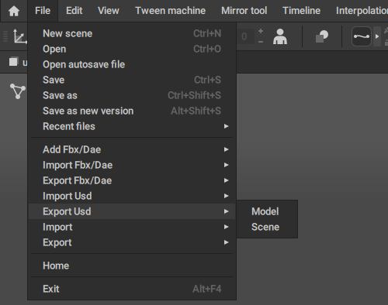Select Open in the File menu
Viewport: 388px width, 305px height.
coord(132,49)
